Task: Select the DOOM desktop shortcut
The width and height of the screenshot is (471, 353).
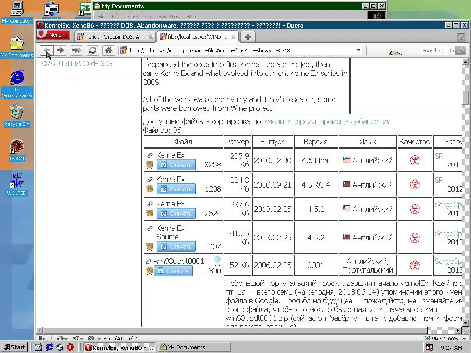Action: tap(17, 150)
